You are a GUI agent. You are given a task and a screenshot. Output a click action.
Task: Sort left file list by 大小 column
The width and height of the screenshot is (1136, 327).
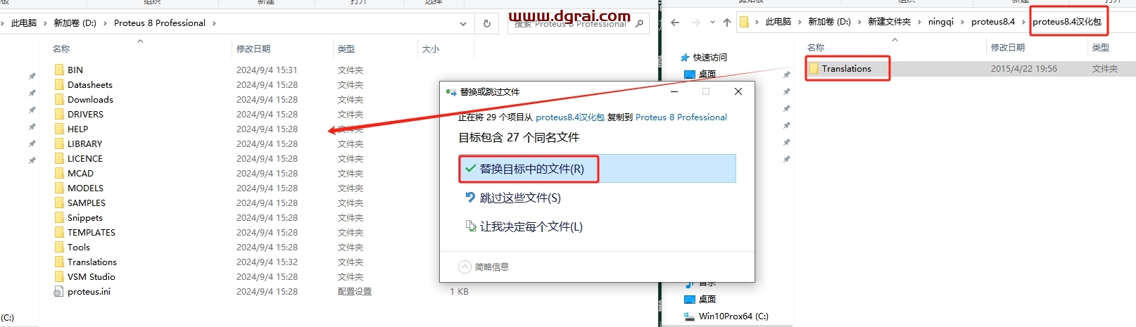pyautogui.click(x=430, y=49)
